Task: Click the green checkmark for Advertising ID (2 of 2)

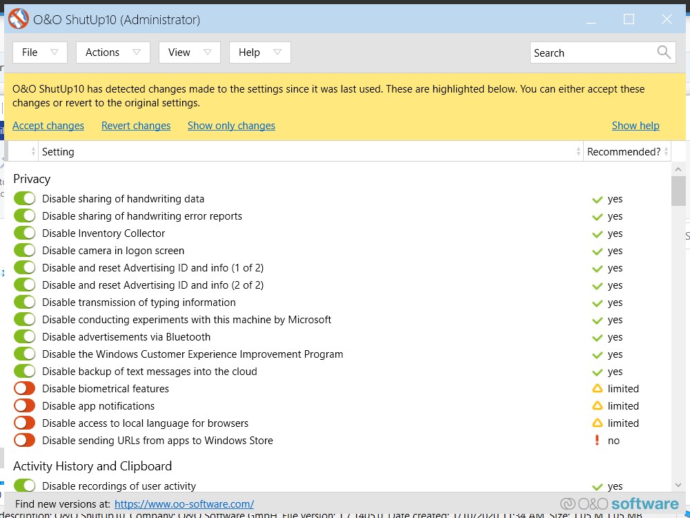Action: click(x=597, y=286)
